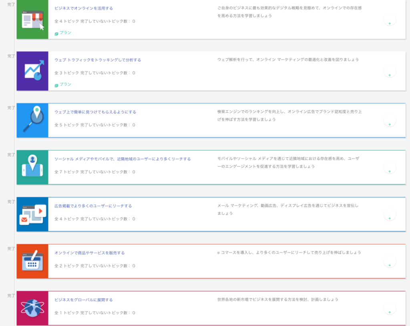The width and height of the screenshot is (410, 326).
Task: Click プラン link in the purple analytics card
Action: pyautogui.click(x=65, y=84)
